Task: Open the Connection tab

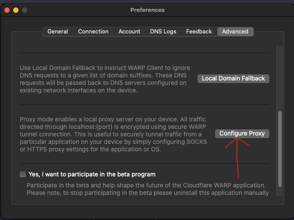Action: tap(93, 32)
